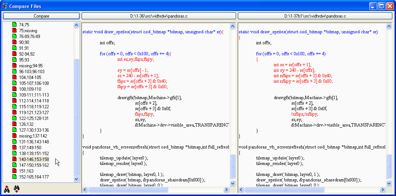The image size is (396, 196).
Task: Click the difference list scroll up arrow
Action: pos(76,25)
